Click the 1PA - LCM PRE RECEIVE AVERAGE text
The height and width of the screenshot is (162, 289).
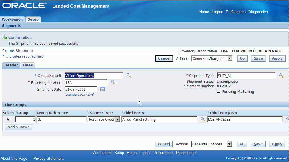pyautogui.click(x=251, y=51)
